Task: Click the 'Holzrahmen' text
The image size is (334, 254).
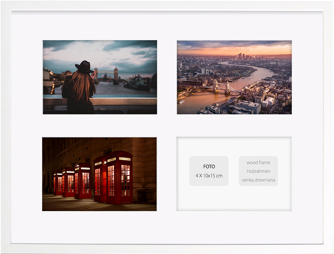Action: tap(258, 171)
